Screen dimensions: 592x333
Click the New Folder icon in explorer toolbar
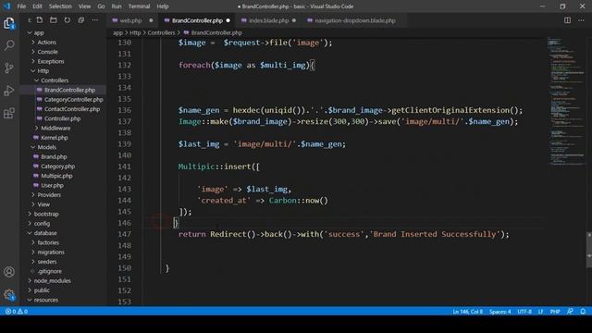(54, 20)
